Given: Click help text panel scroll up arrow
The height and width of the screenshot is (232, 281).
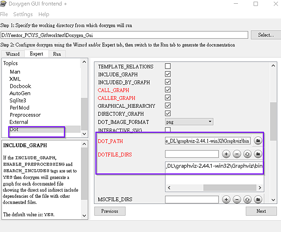Looking at the screenshot, I should 84,144.
